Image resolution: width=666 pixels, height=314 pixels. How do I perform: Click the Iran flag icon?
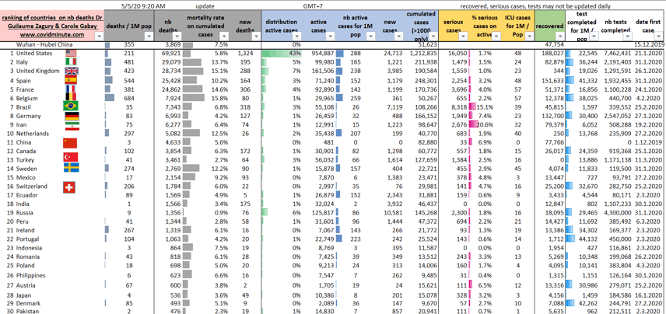[x=72, y=125]
